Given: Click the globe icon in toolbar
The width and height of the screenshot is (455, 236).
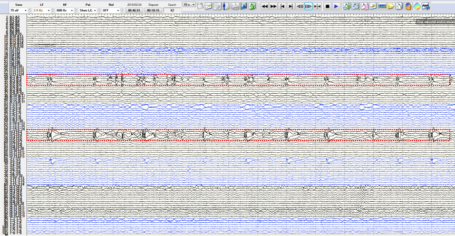Looking at the screenshot, I should (x=217, y=6).
